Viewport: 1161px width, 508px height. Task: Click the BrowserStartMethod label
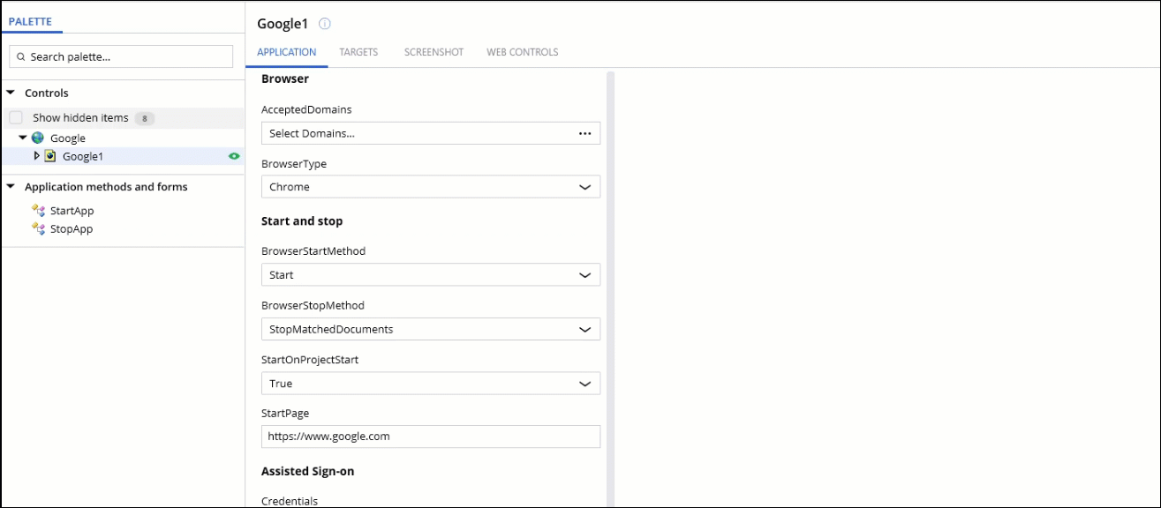313,251
